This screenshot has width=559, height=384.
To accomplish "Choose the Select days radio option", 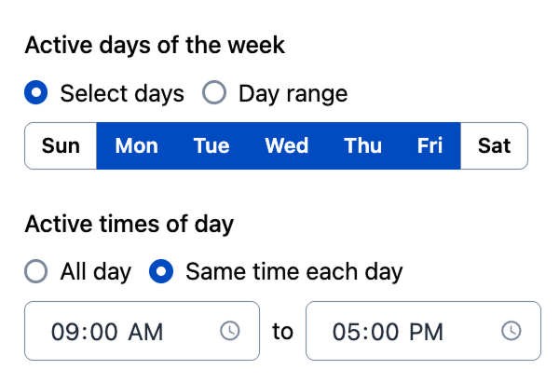I will (36, 92).
